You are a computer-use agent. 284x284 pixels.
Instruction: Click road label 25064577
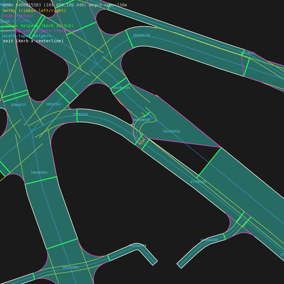pyautogui.click(x=18, y=105)
